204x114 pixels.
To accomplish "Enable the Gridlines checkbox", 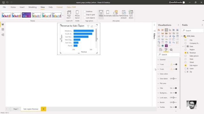I will click(84, 11).
